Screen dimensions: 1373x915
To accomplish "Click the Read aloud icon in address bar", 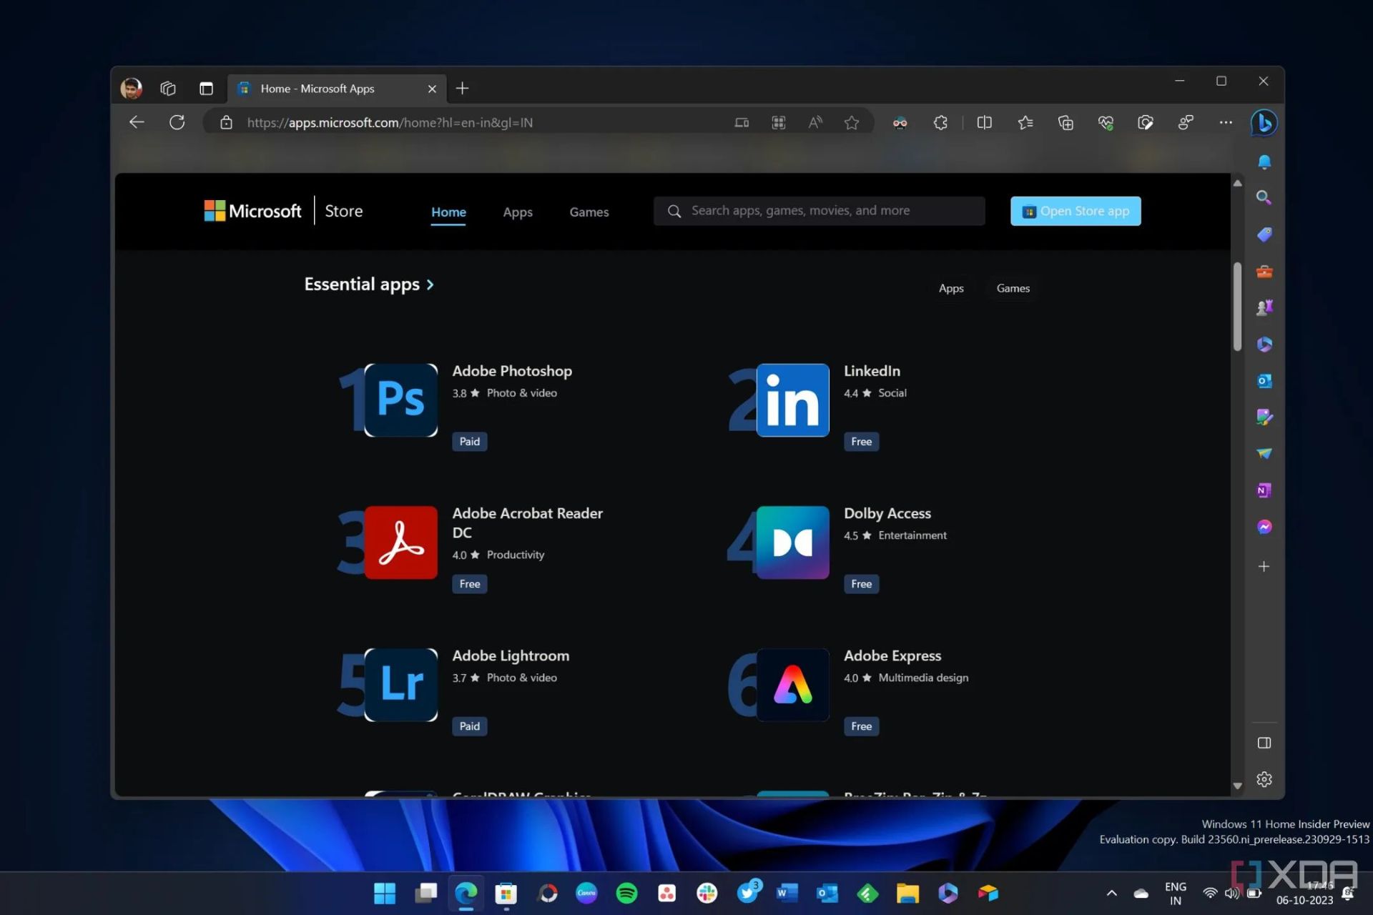I will [815, 123].
